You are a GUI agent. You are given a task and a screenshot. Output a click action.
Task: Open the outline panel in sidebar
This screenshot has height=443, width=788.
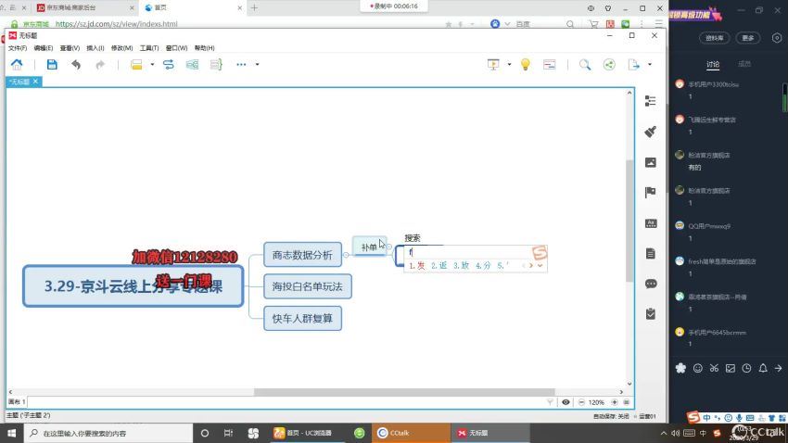(x=650, y=101)
